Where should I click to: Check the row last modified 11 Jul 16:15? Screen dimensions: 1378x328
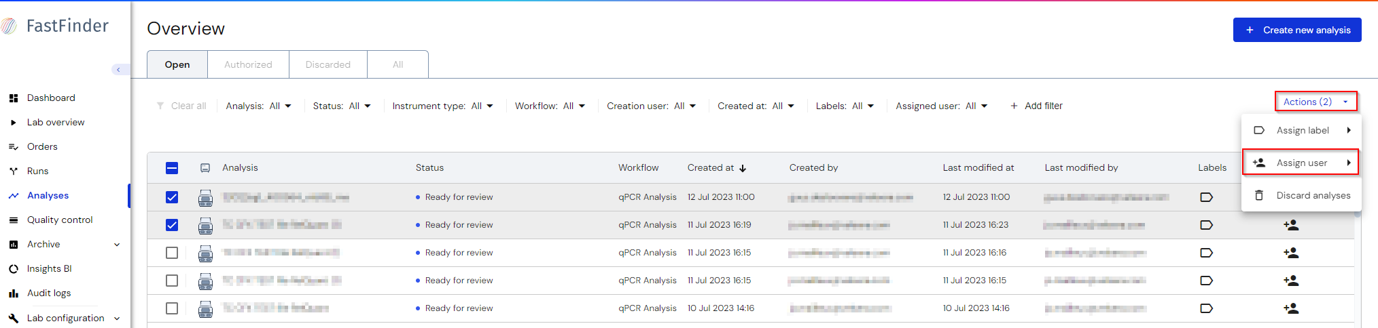[172, 281]
